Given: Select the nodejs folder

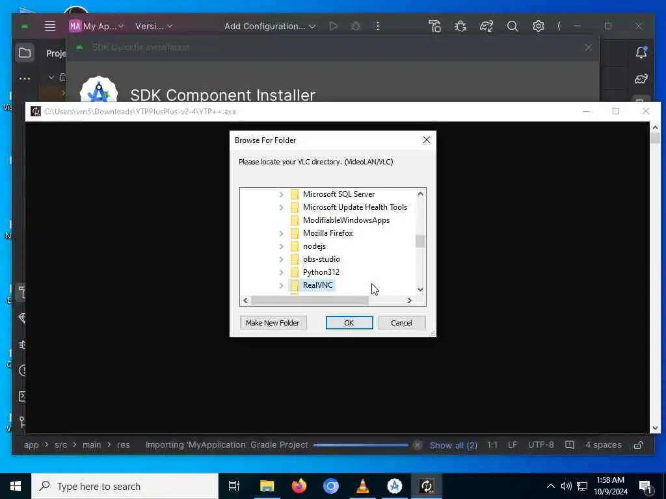Looking at the screenshot, I should [x=314, y=246].
